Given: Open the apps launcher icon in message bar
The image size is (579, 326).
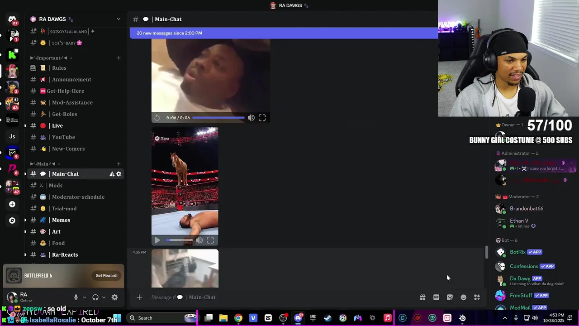Looking at the screenshot, I should click(477, 297).
